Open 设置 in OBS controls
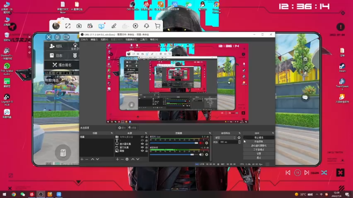This screenshot has width=353, height=198. (259, 154)
